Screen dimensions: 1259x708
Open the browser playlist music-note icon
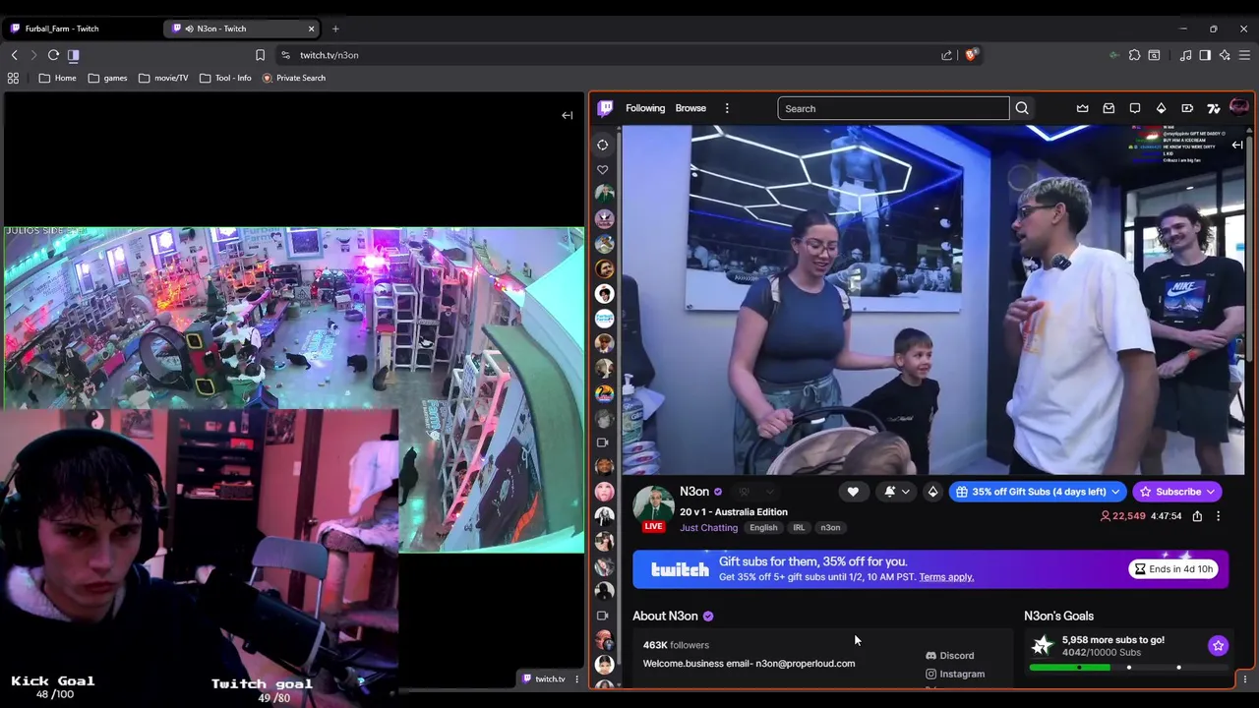1185,55
